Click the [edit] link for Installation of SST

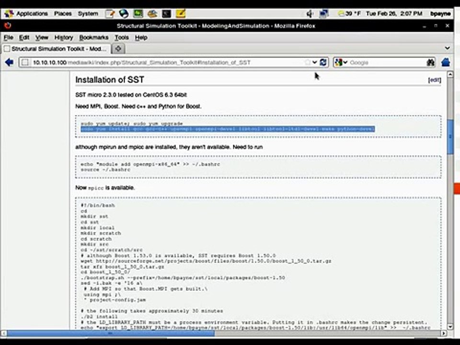[x=435, y=80]
